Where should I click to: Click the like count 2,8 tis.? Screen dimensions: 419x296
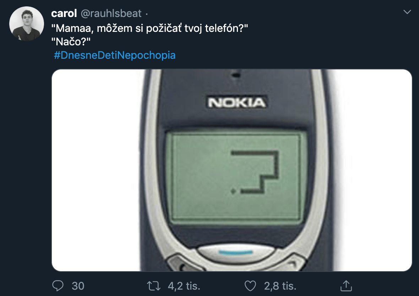[x=280, y=285]
